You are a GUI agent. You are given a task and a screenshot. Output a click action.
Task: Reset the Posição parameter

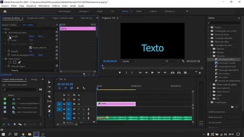pos(57,36)
